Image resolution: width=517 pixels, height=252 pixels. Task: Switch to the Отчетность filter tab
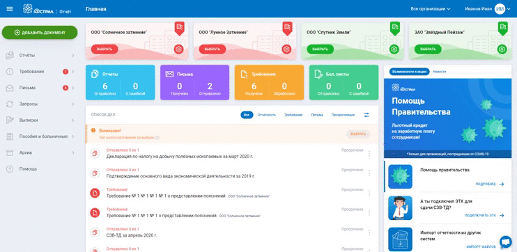click(266, 115)
